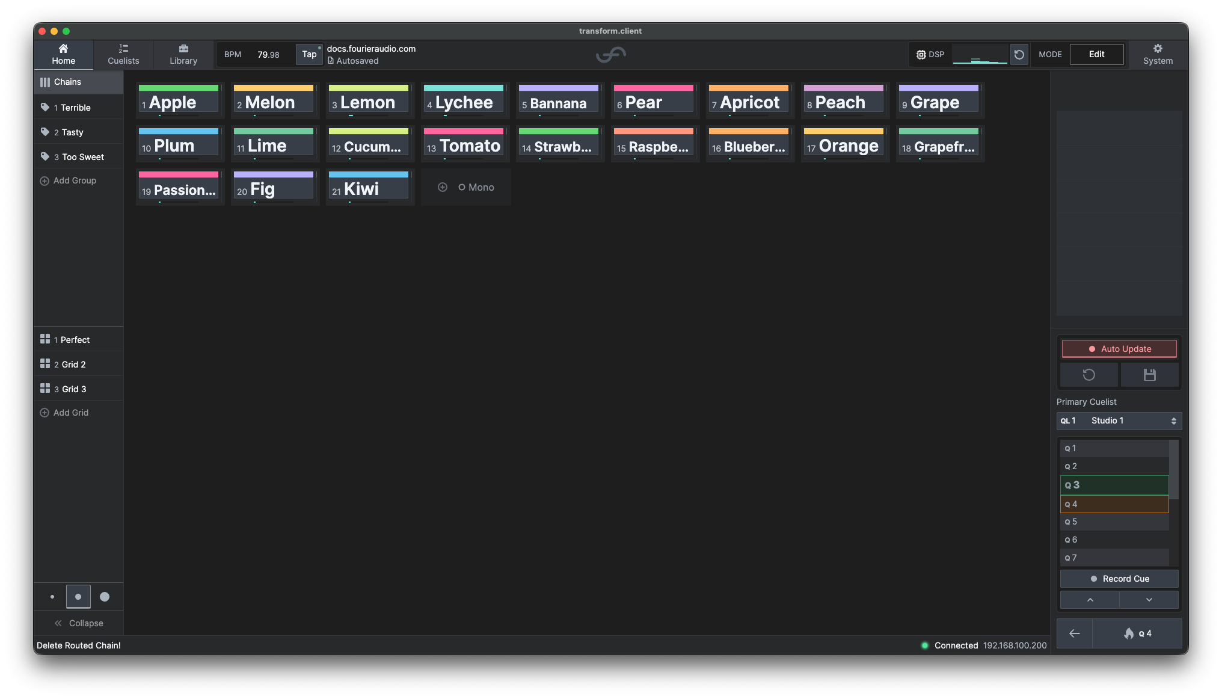Image resolution: width=1222 pixels, height=699 pixels.
Task: Step to next cue with down chevron
Action: click(1149, 600)
